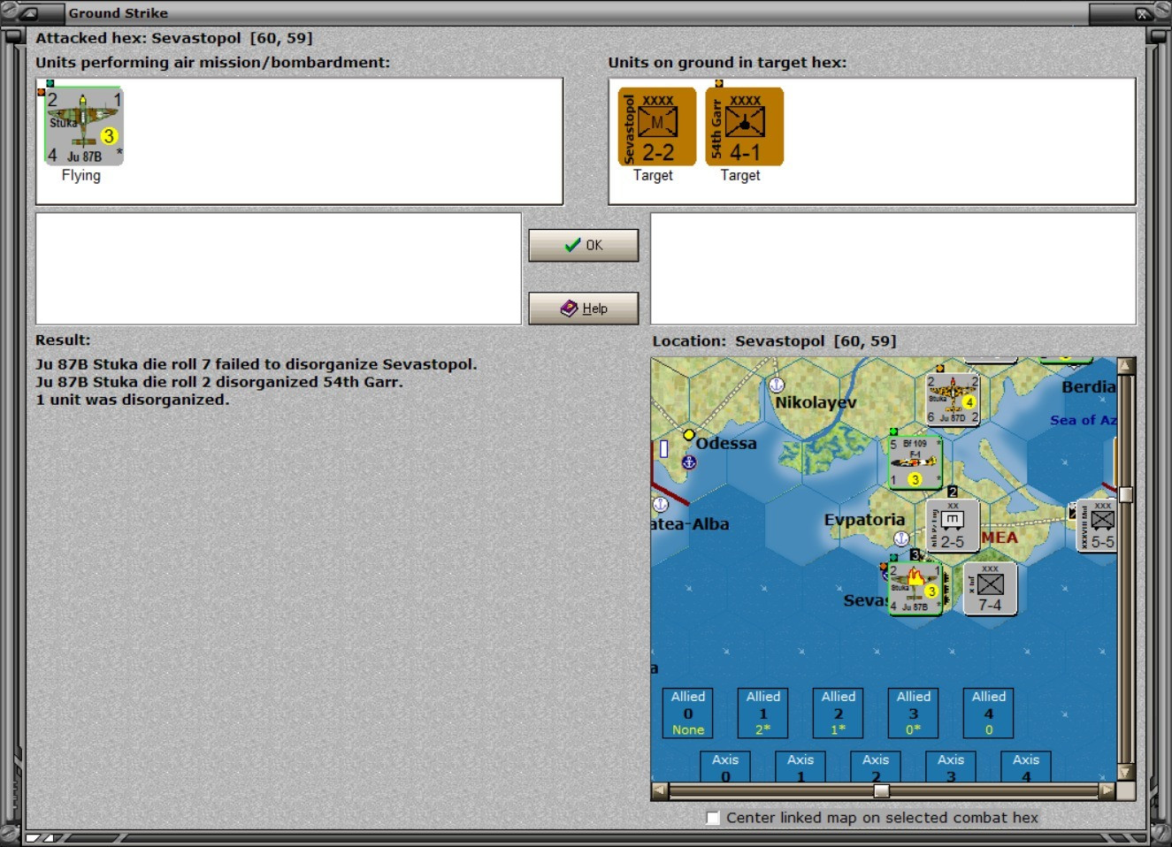Select the Allied 0 None box
This screenshot has width=1172, height=847.
(687, 713)
